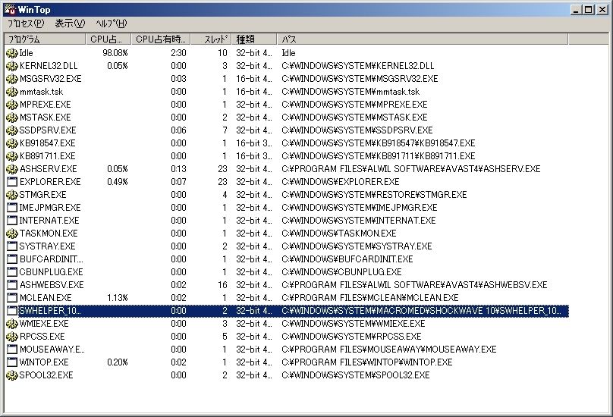Click the window icon beside BUFCARDINIT
The height and width of the screenshot is (417, 613).
click(x=12, y=259)
